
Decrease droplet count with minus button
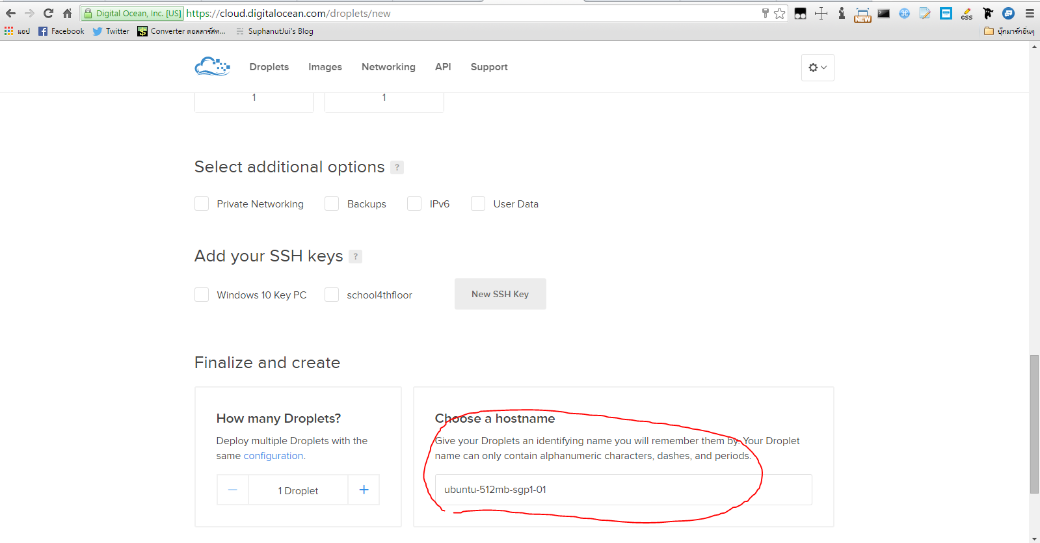pos(233,490)
